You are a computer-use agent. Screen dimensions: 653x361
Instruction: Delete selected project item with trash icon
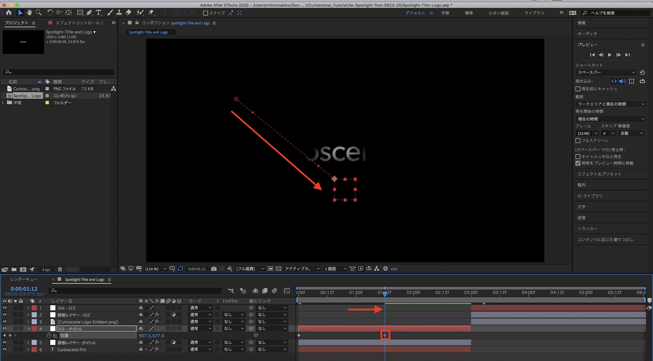60,269
